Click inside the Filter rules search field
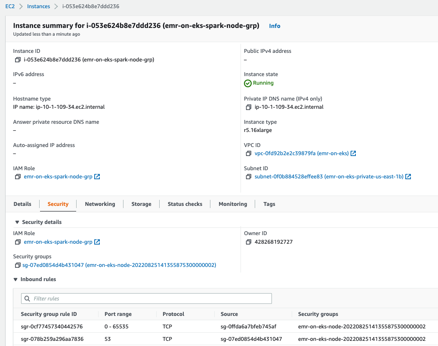 (146, 298)
